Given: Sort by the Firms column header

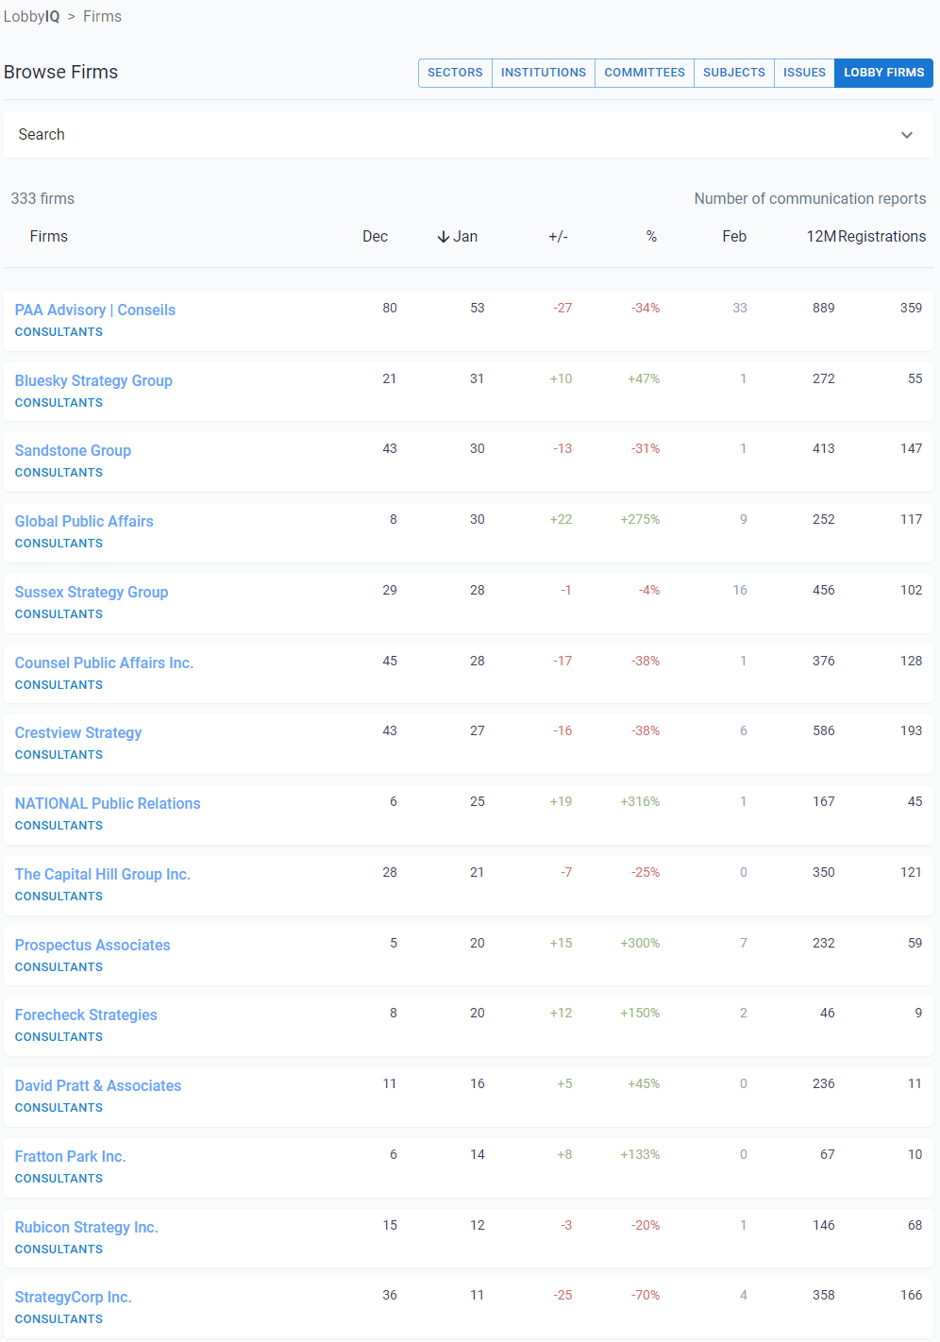Looking at the screenshot, I should pos(48,237).
